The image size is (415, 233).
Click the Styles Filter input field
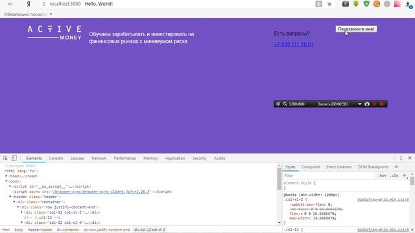pos(328,175)
